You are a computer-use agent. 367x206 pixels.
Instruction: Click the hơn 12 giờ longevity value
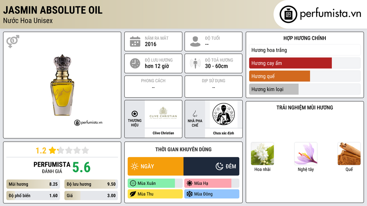click(157, 66)
